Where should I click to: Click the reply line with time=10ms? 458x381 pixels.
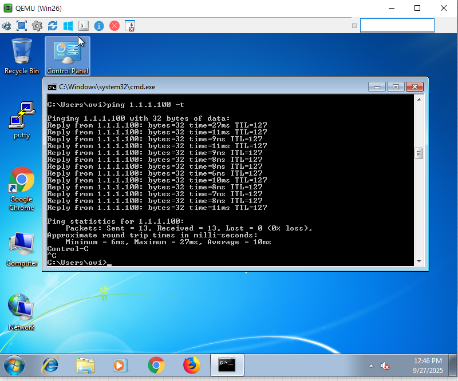157,180
